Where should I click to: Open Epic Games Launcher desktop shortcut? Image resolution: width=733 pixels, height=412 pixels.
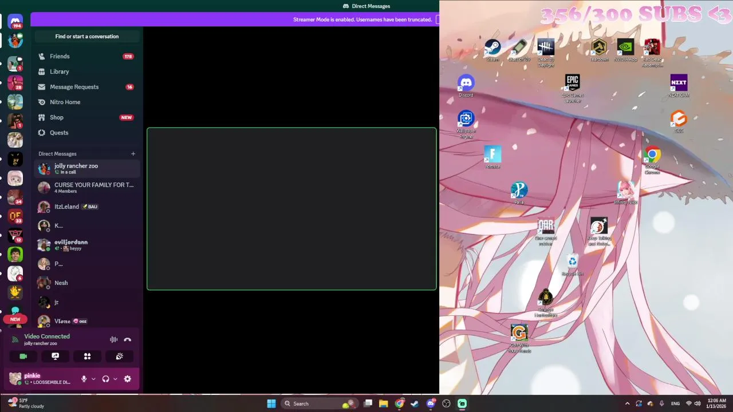pos(573,89)
